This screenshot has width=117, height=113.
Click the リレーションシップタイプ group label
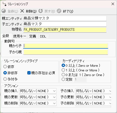(21, 61)
